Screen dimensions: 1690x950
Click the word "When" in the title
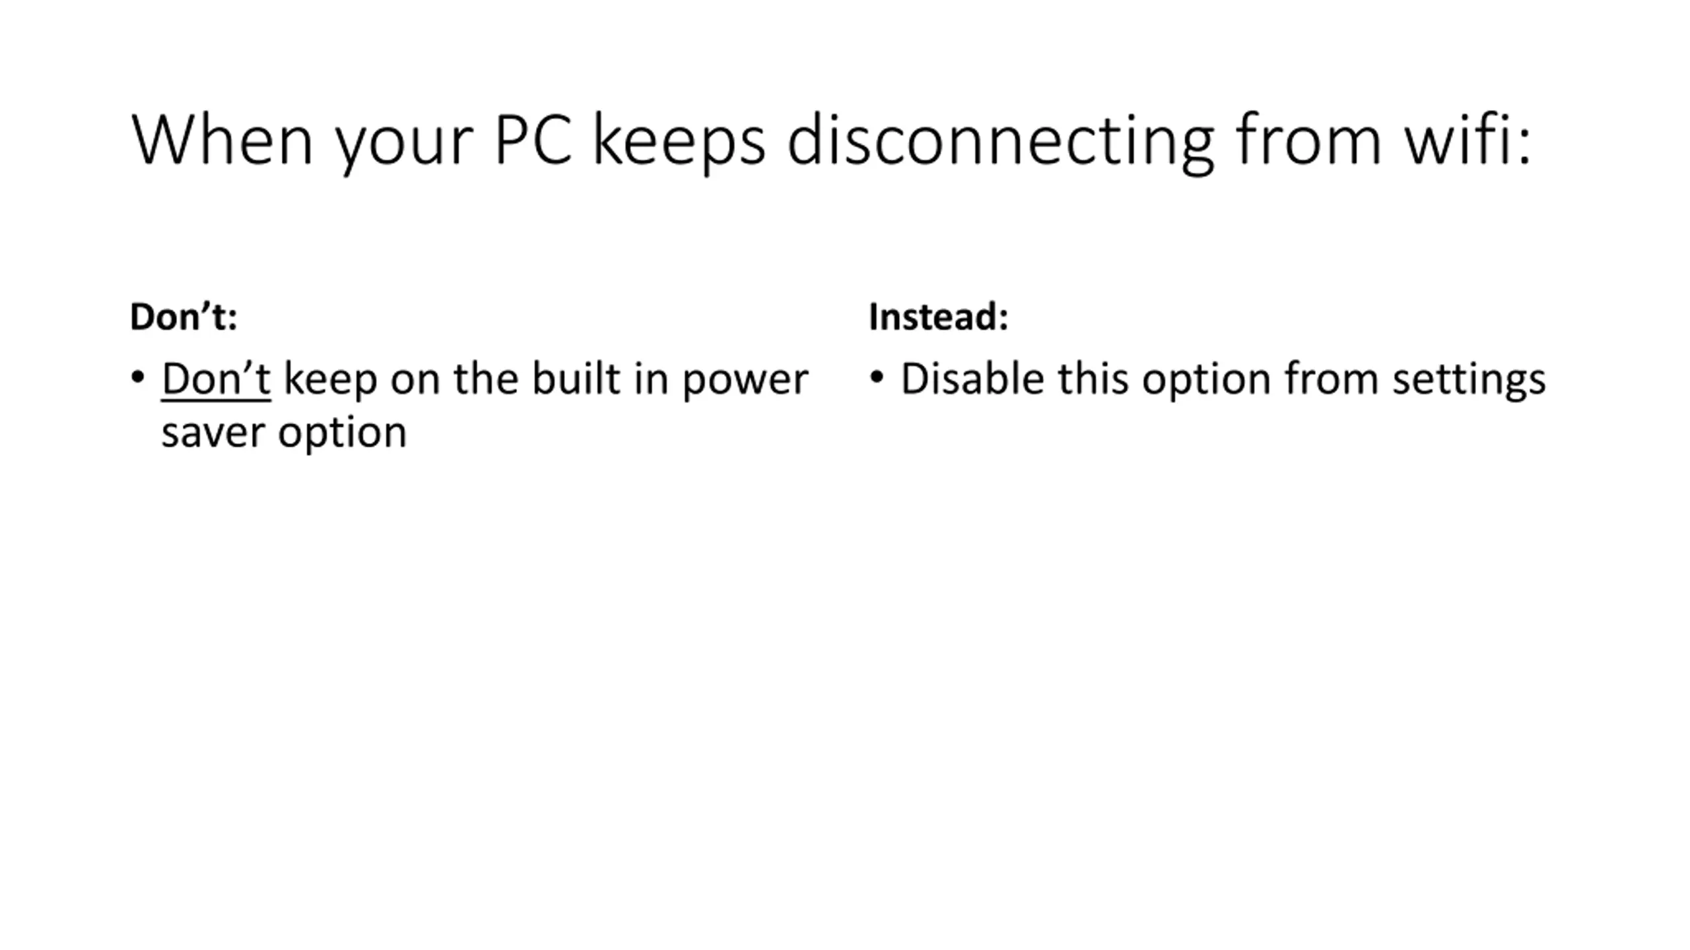coord(222,139)
